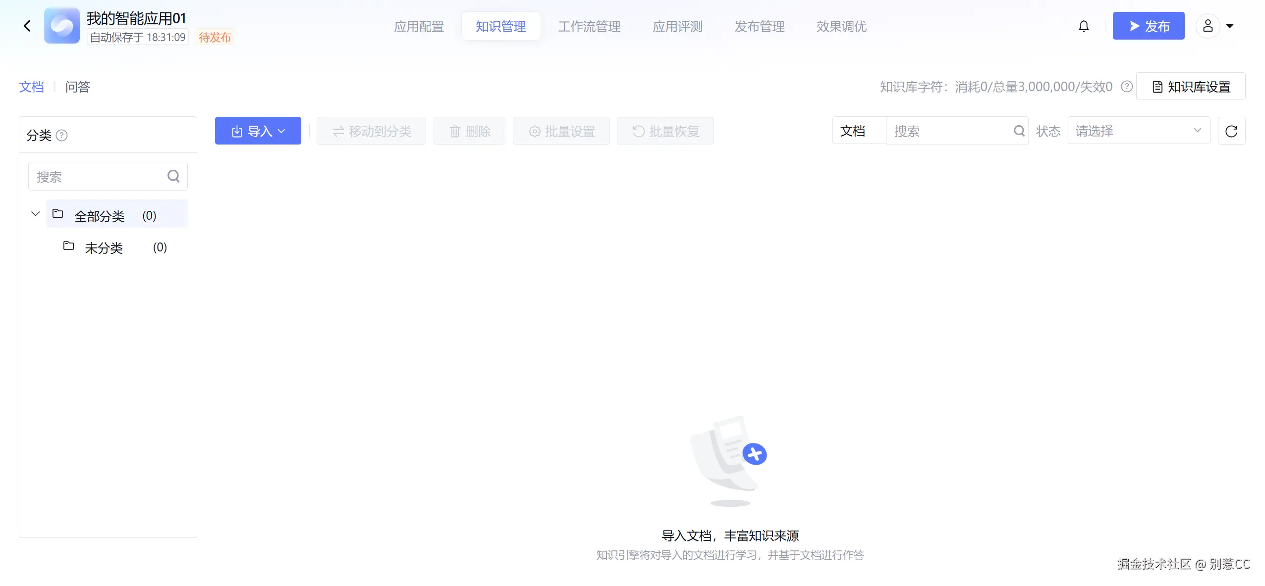Click the refresh icon button
Image resolution: width=1265 pixels, height=586 pixels.
(1231, 131)
